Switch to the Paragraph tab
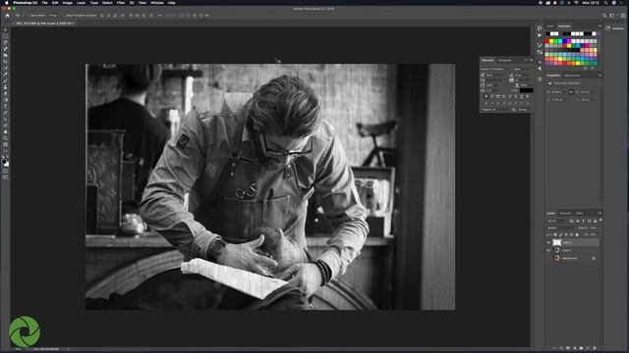629x353 pixels. click(504, 60)
